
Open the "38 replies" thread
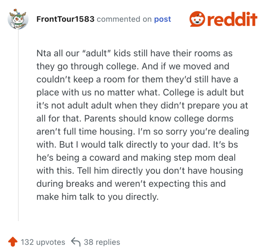[102, 242]
